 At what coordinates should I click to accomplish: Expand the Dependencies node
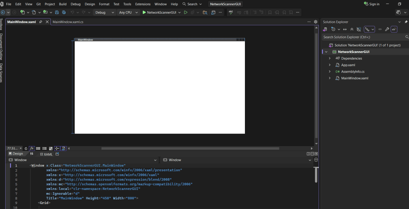pyautogui.click(x=330, y=58)
